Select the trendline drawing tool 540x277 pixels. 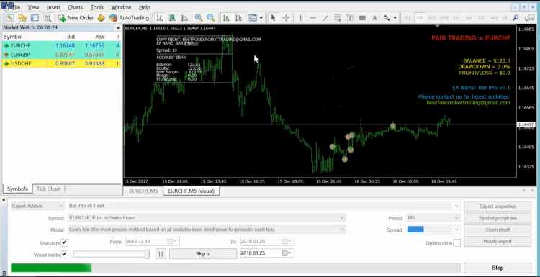(x=325, y=17)
